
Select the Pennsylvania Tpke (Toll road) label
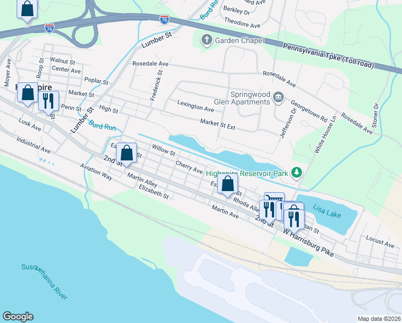coord(328,55)
